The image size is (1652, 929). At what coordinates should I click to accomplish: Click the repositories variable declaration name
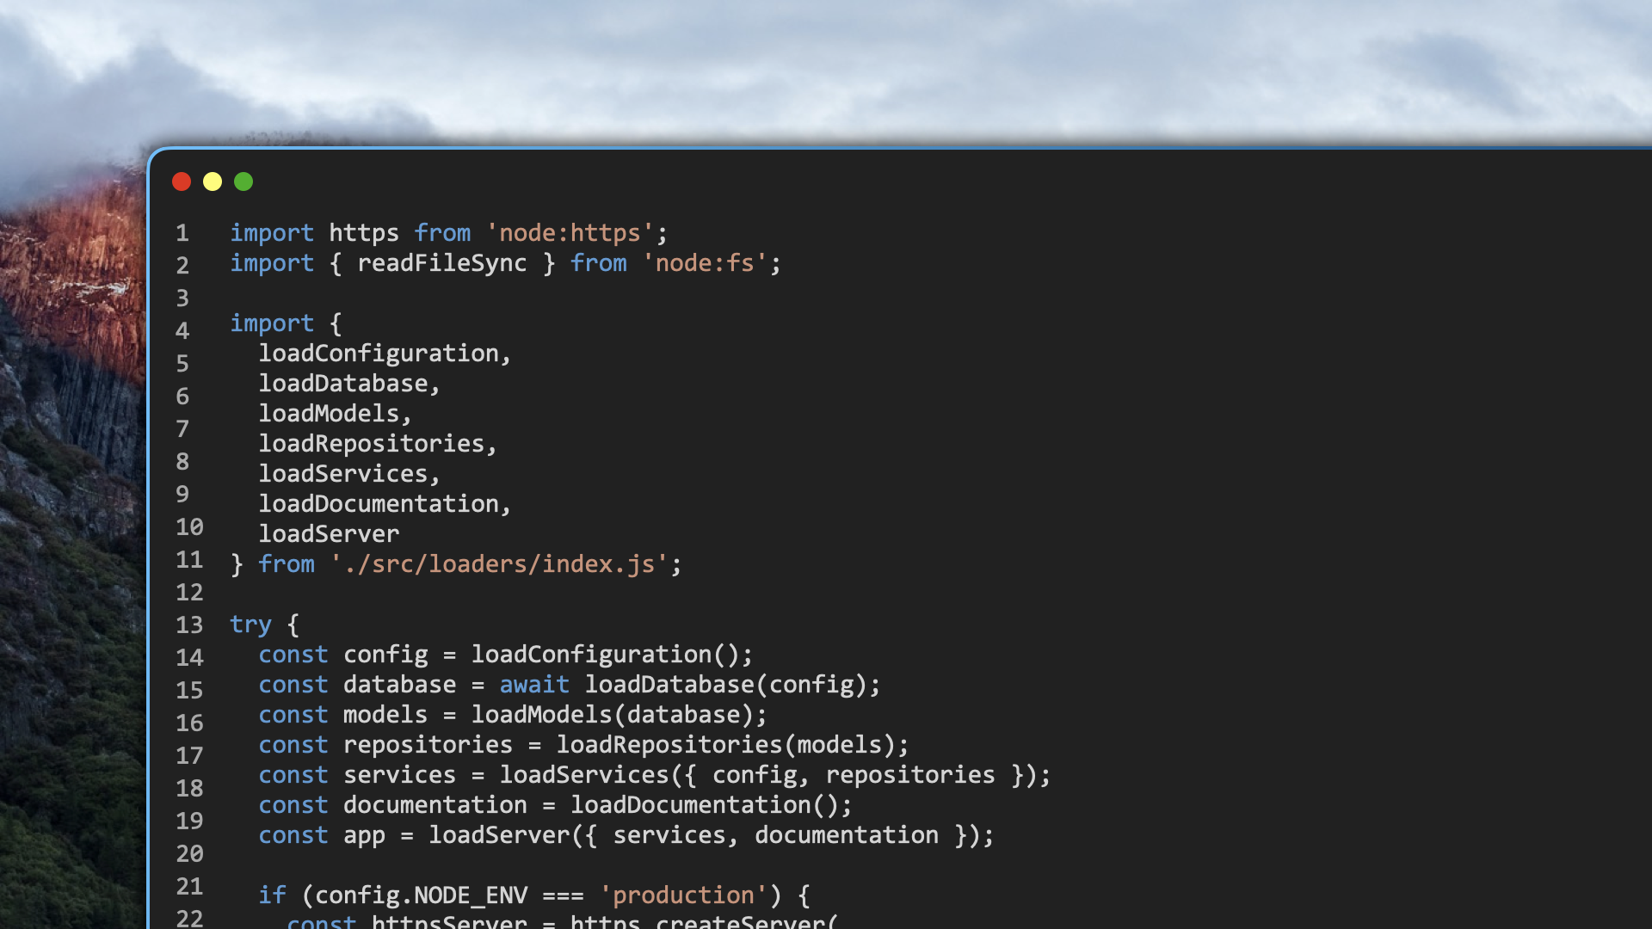428,745
